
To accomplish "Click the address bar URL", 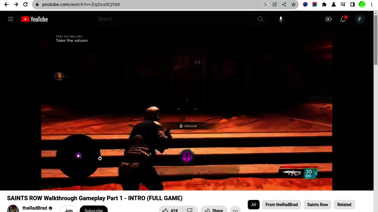I will pyautogui.click(x=81, y=4).
